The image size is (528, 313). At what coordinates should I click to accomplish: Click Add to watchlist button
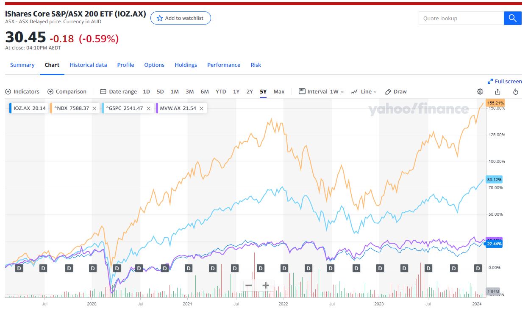pyautogui.click(x=181, y=18)
